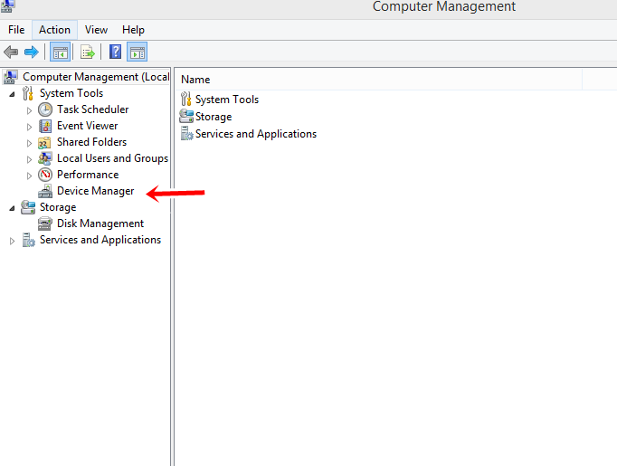The width and height of the screenshot is (617, 466).
Task: Click the Name column header
Action: pos(378,80)
